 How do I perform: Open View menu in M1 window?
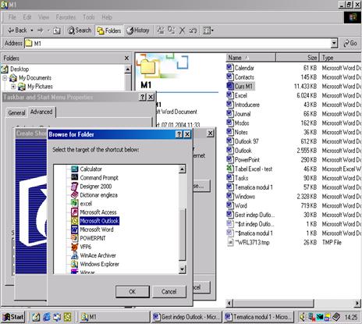44,17
